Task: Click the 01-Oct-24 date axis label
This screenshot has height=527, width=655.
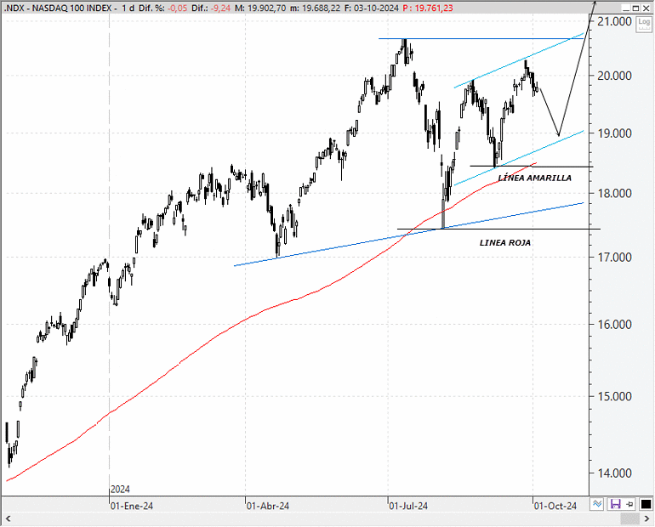Action: [x=555, y=506]
